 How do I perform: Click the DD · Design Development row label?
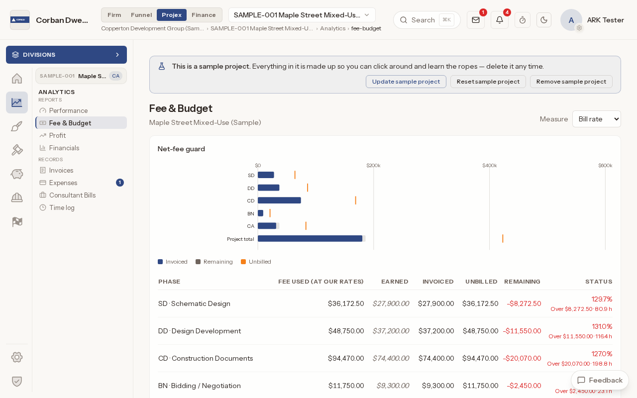coord(200,331)
